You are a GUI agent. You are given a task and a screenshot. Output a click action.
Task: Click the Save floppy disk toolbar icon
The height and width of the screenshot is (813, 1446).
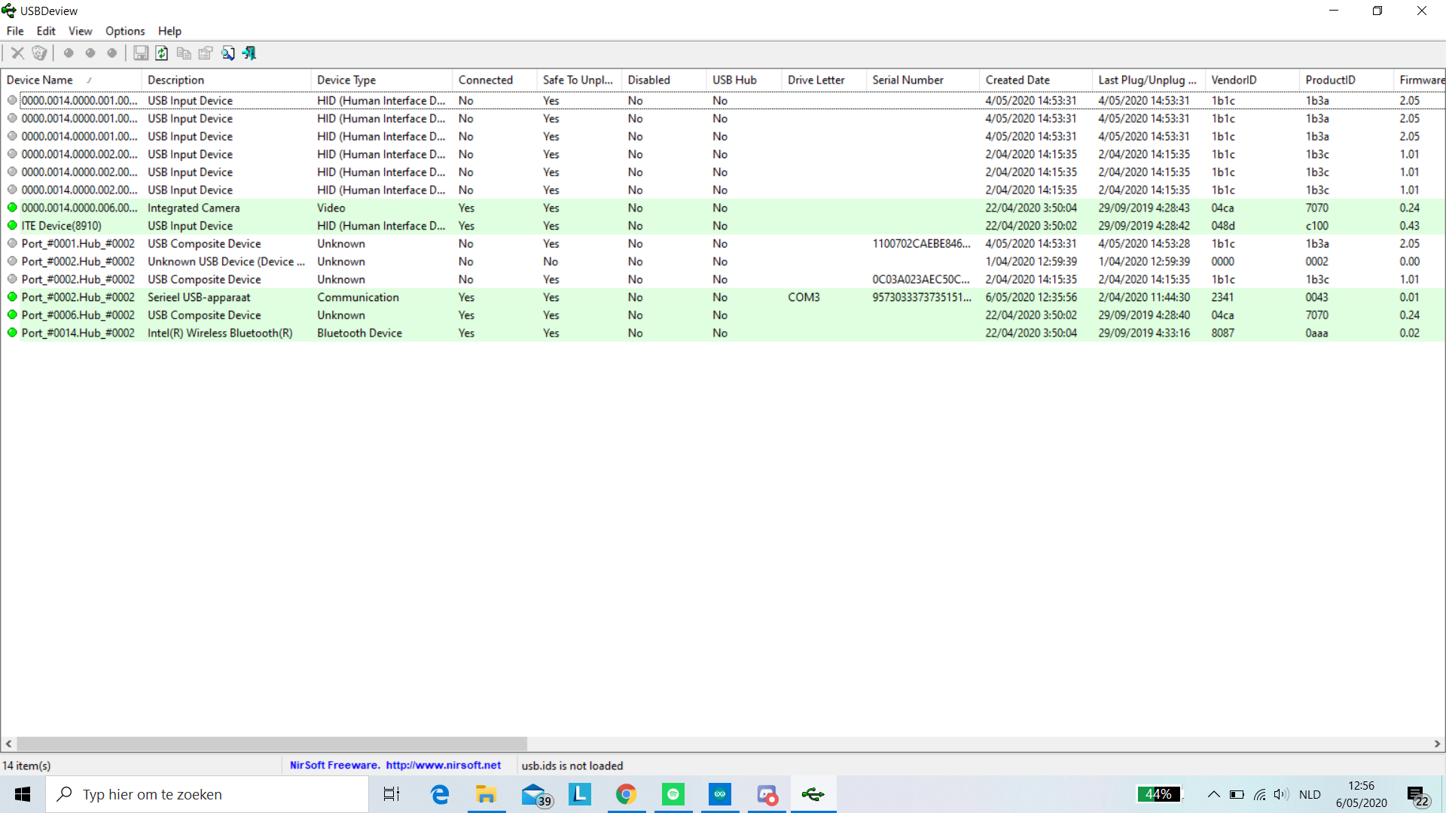(x=141, y=53)
